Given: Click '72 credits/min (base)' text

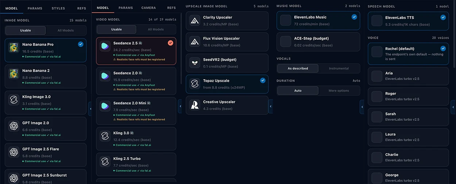Looking at the screenshot, I should click(312, 24).
